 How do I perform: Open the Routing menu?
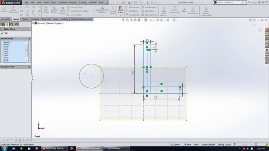click(83, 3)
